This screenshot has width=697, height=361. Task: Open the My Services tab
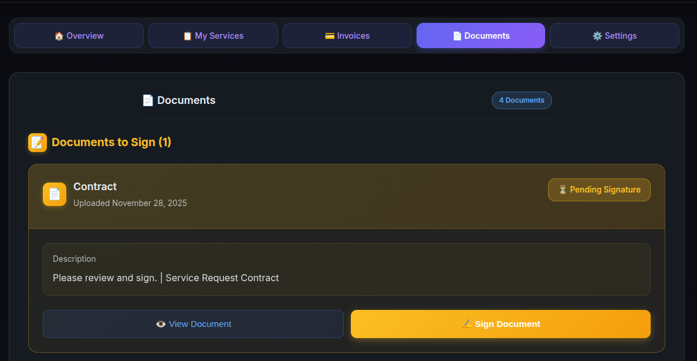[213, 35]
